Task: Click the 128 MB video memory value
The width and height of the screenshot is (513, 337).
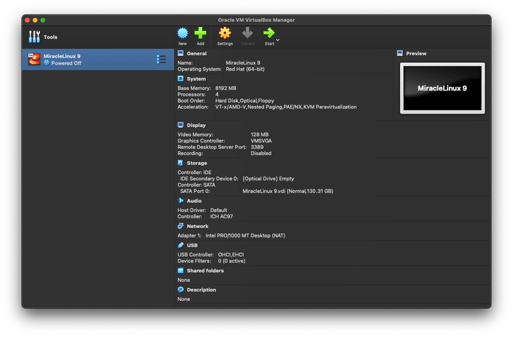Action: click(260, 135)
